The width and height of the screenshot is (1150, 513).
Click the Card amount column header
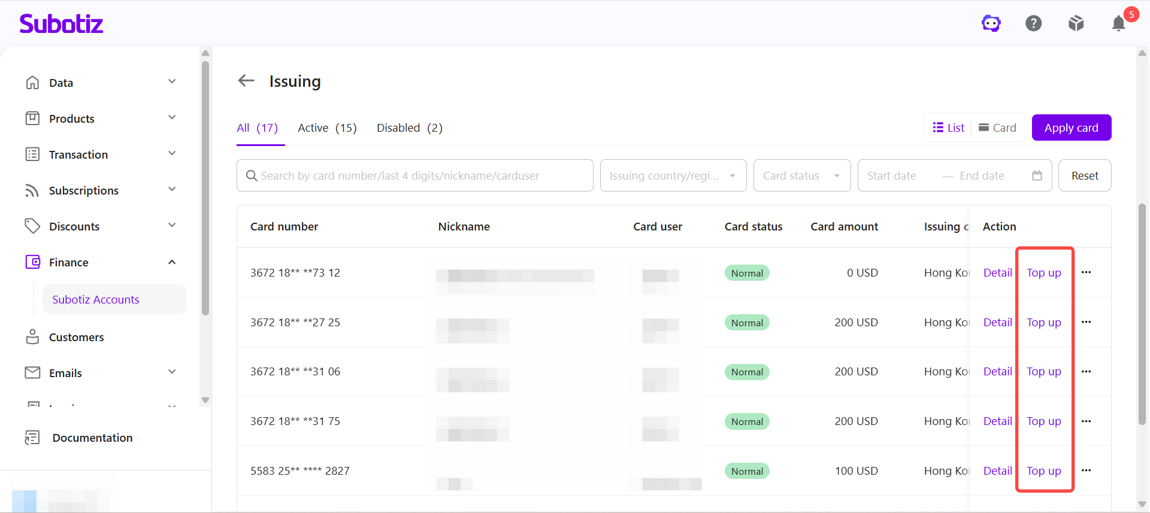tap(844, 226)
